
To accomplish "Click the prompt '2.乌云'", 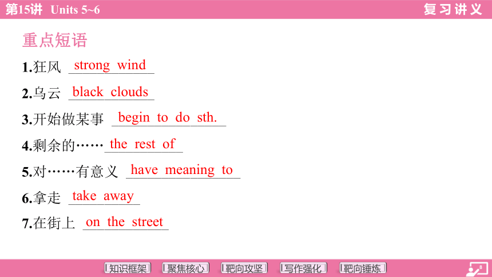I will tap(41, 93).
